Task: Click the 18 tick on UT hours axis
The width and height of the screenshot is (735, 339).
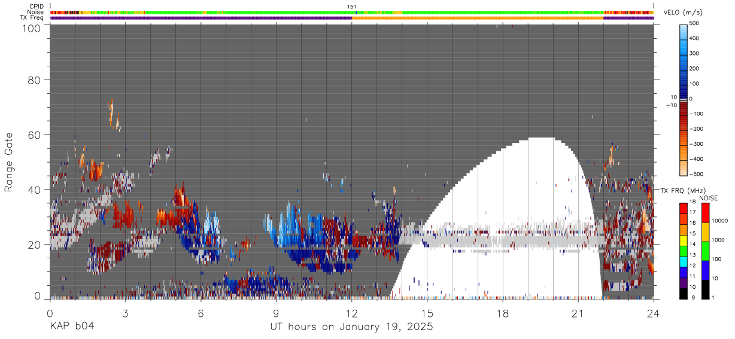Action: click(503, 313)
